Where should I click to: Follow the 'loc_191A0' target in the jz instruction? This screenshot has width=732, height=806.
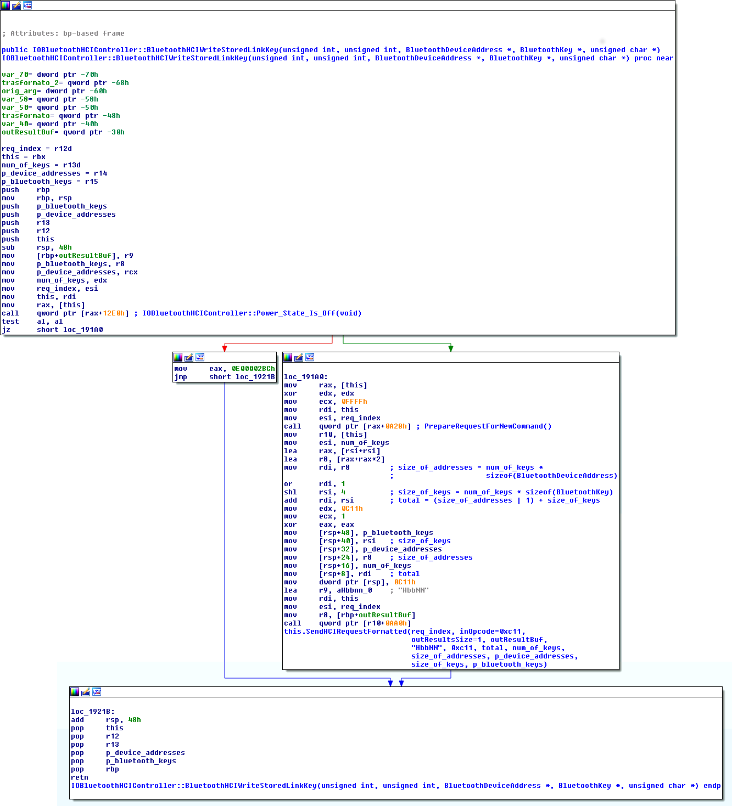click(x=83, y=330)
